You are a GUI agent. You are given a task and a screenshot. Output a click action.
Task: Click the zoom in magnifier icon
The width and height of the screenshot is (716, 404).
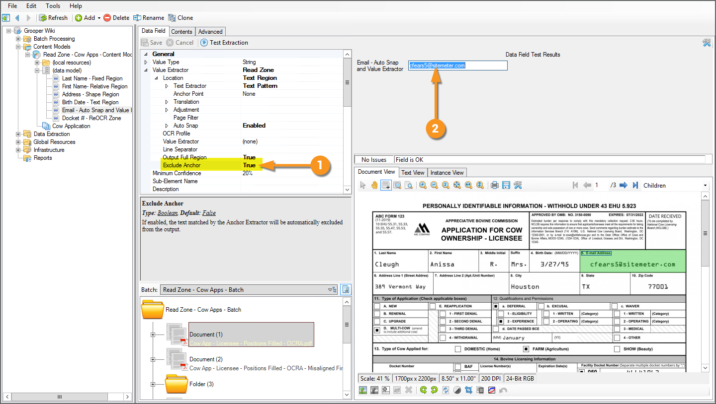coord(423,185)
